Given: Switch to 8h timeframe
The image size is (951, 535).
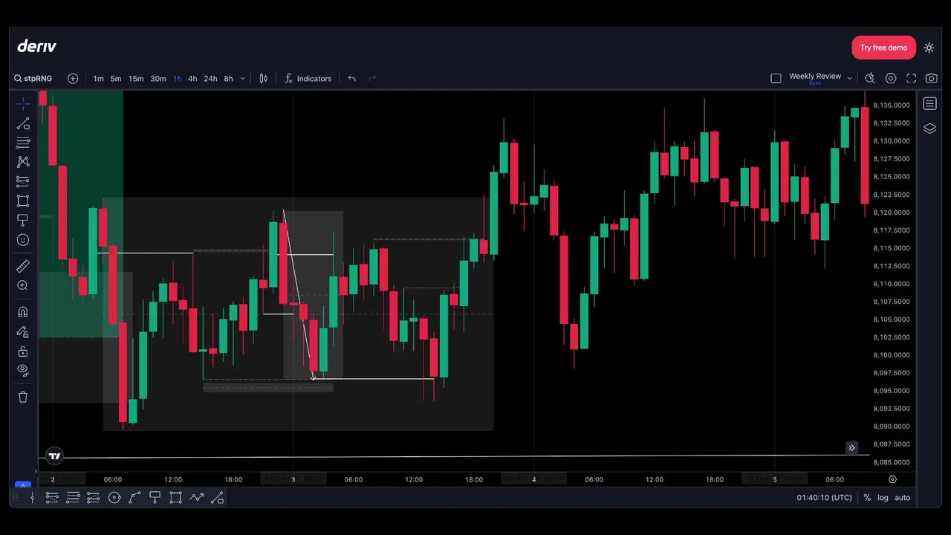Looking at the screenshot, I should tap(228, 78).
